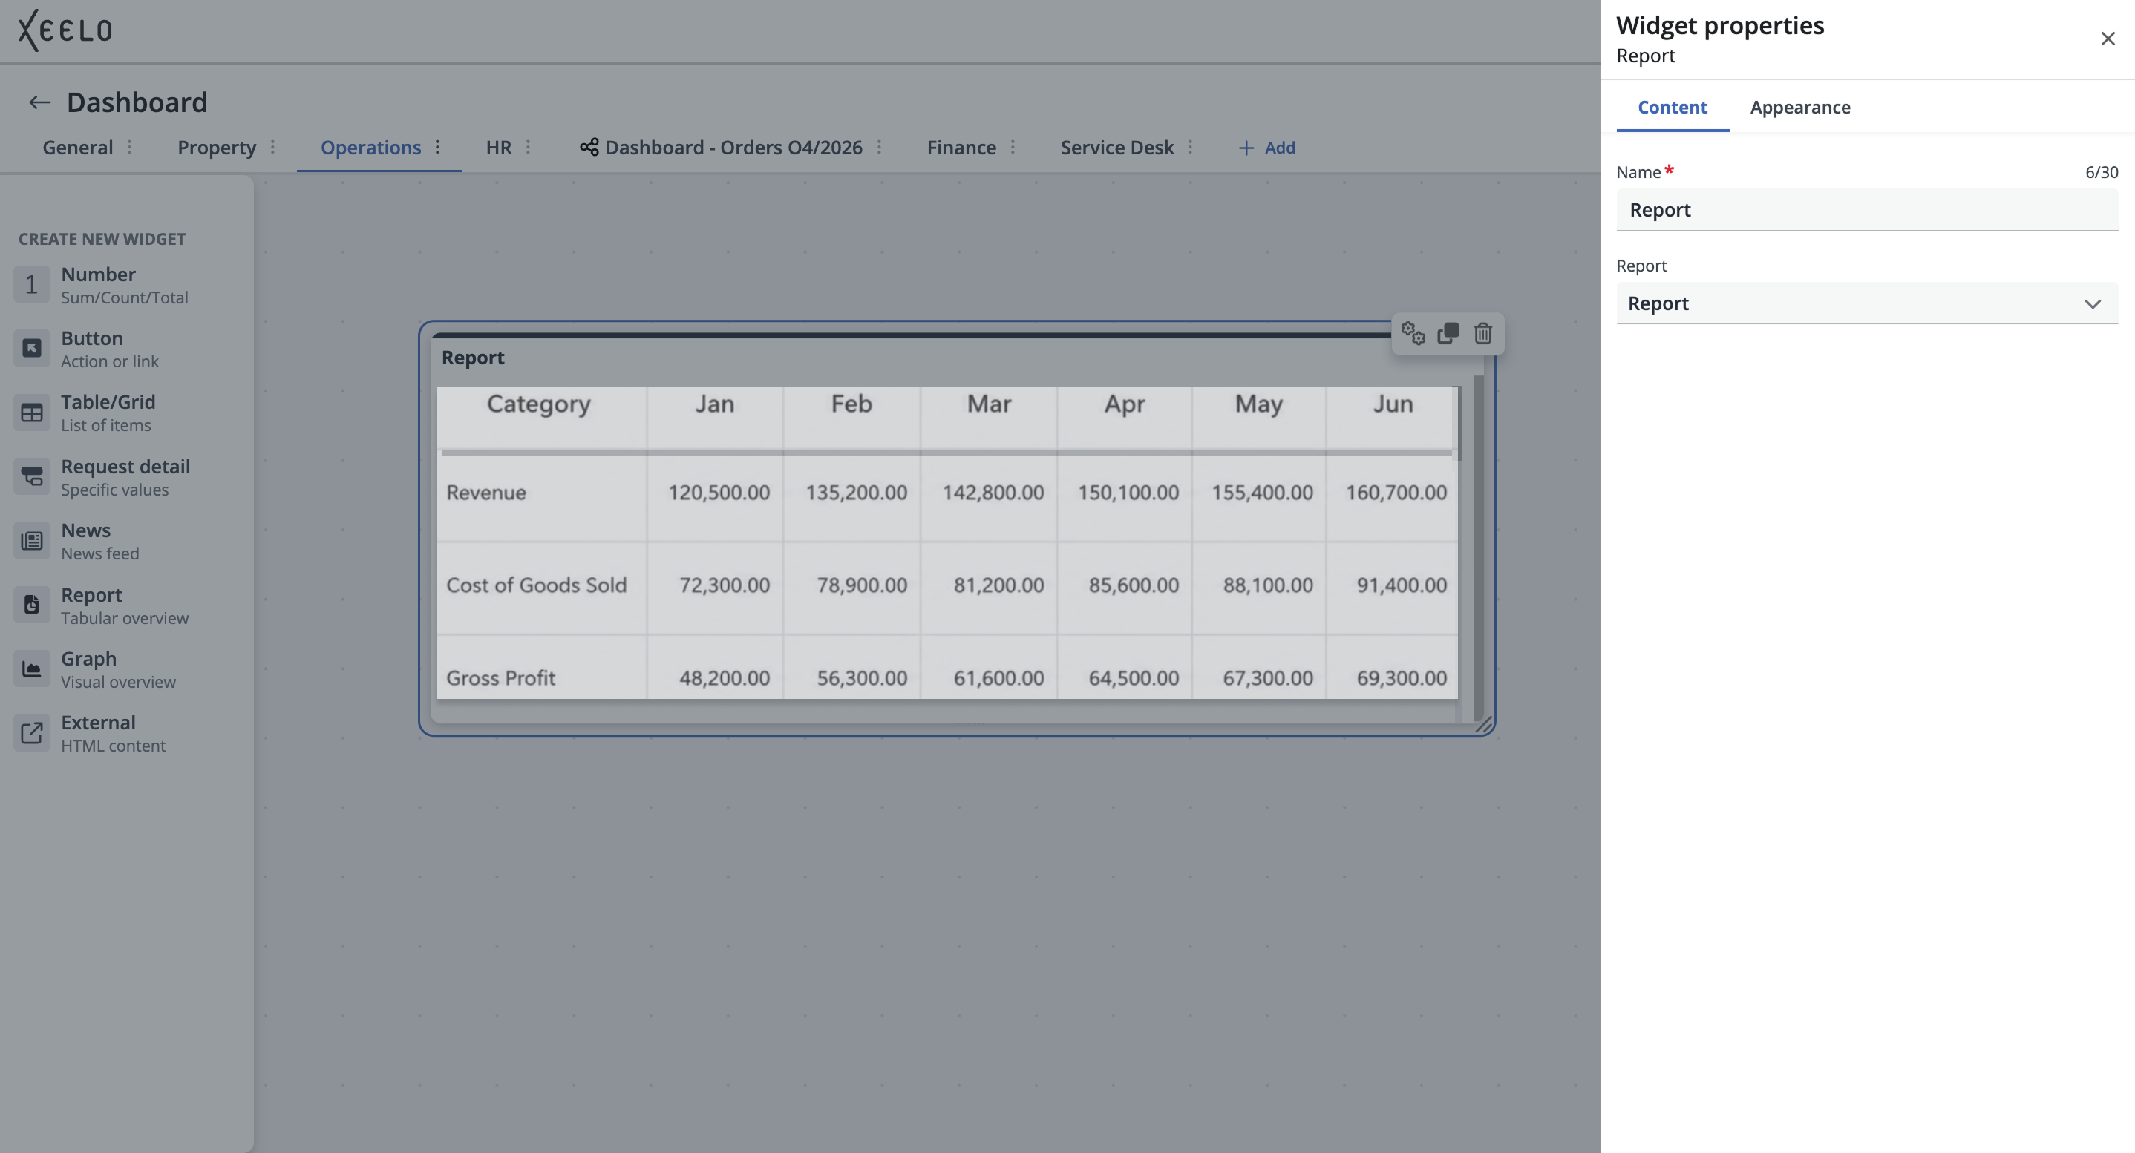Click the 120,500.00 Revenue Jan cell
This screenshot has height=1153, width=2135.
[x=719, y=493]
